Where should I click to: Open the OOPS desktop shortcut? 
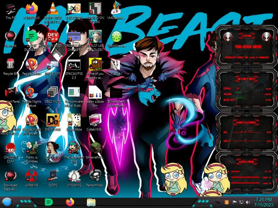coord(53,179)
